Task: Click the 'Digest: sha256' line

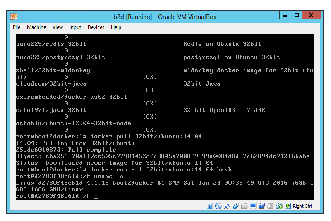Action: point(163,156)
